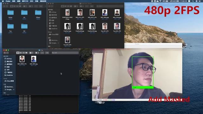
Task: Open 下載項目 in Yue window sidebar
Action: [x=9, y=73]
